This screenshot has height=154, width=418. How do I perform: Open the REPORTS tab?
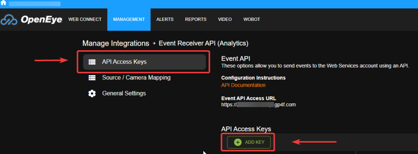pos(196,20)
